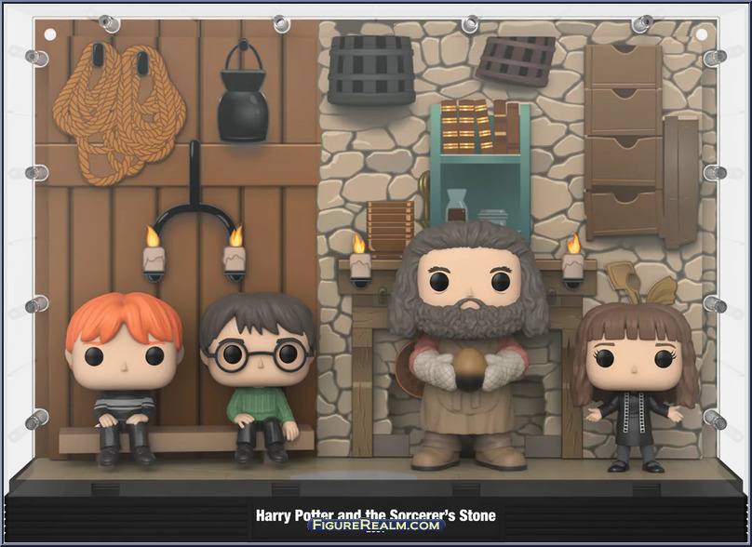Click the glass bottle on teal shelf
Viewport: 752px width, 547px height.
click(x=457, y=205)
